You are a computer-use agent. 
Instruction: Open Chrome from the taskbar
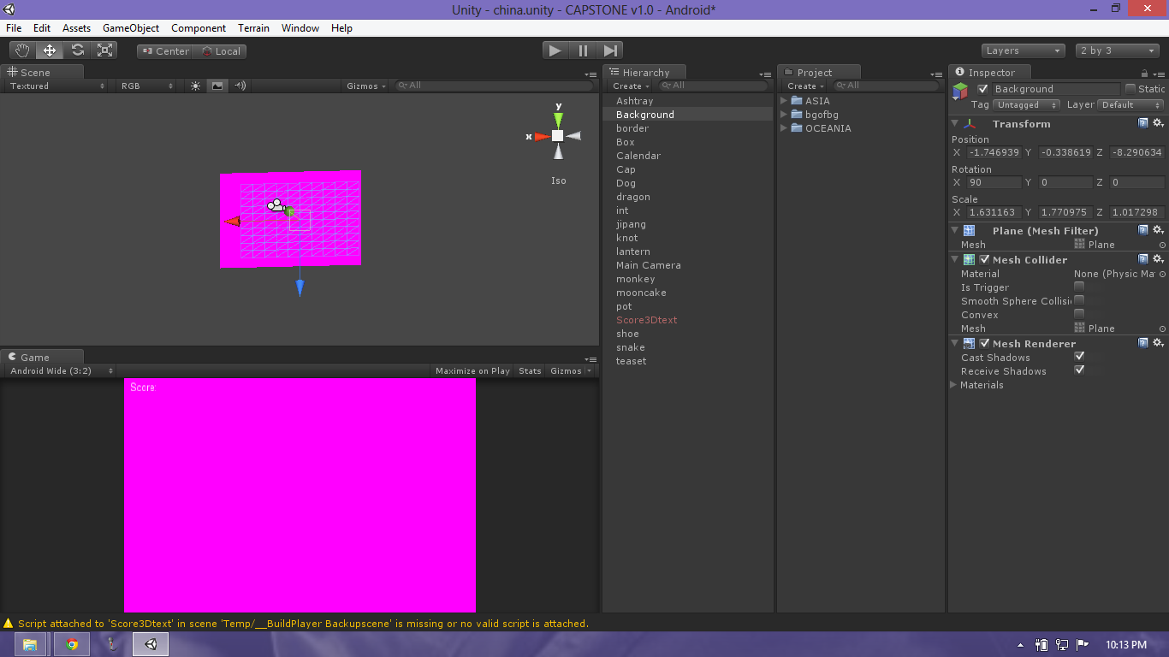[x=72, y=644]
